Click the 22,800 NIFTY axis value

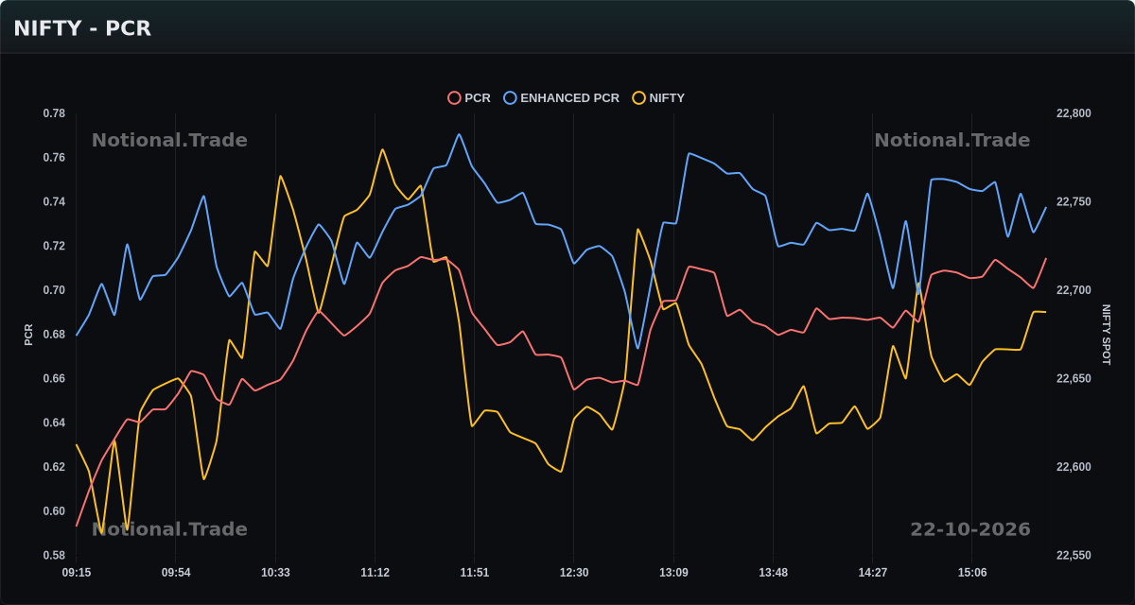point(1074,113)
